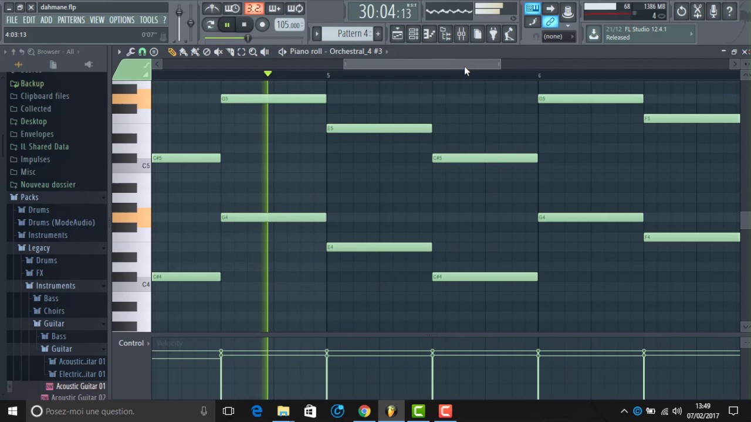The height and width of the screenshot is (422, 751).
Task: Choose the Select tool
Action: (241, 52)
